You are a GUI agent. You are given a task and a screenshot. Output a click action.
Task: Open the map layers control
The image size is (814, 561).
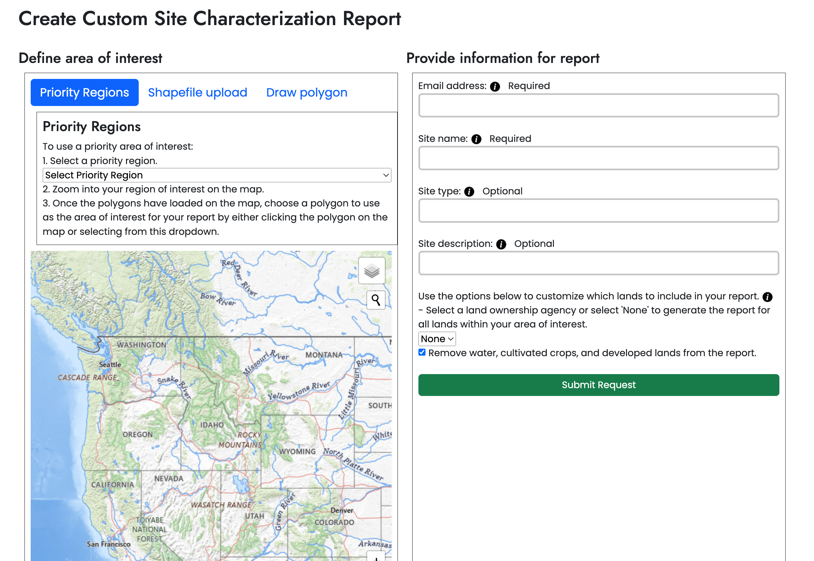(371, 270)
